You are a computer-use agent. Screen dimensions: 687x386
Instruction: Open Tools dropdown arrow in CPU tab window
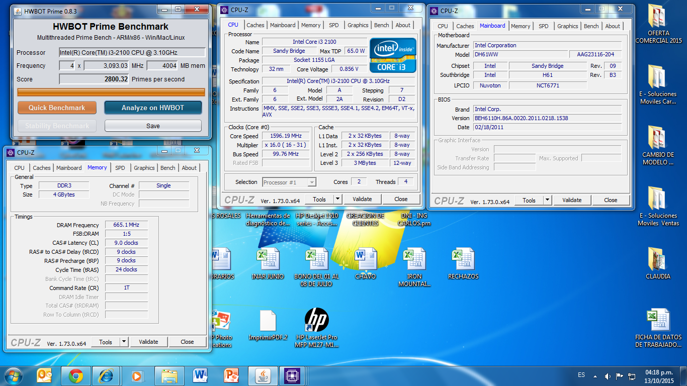point(337,199)
